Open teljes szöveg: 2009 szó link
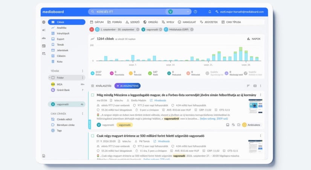Viewport: 311px width, 170px height. click(x=214, y=119)
